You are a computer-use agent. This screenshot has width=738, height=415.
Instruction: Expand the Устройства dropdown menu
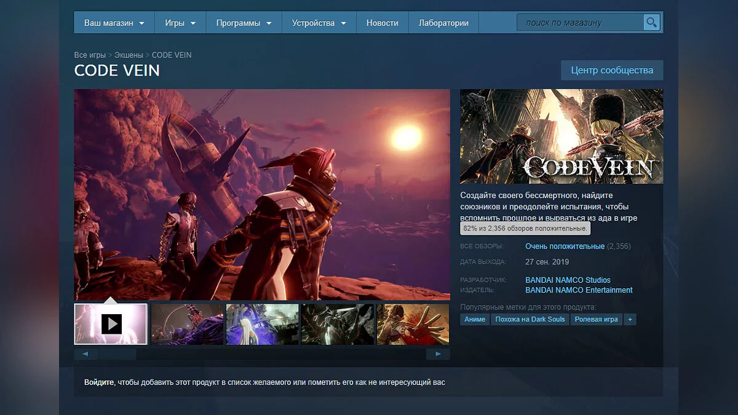[x=319, y=23]
